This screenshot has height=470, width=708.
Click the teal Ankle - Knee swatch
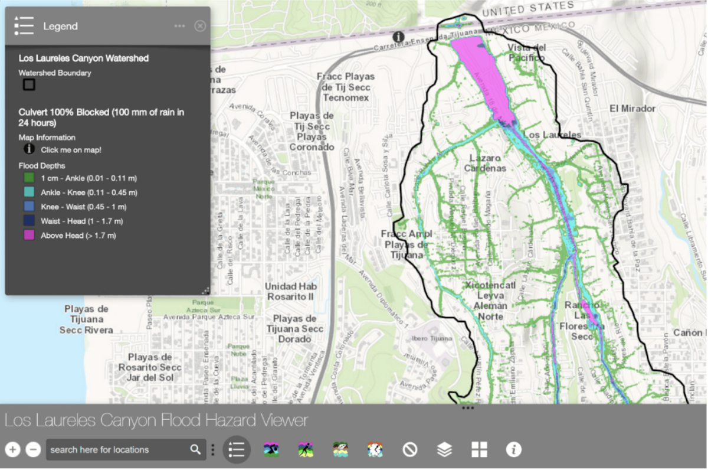29,192
